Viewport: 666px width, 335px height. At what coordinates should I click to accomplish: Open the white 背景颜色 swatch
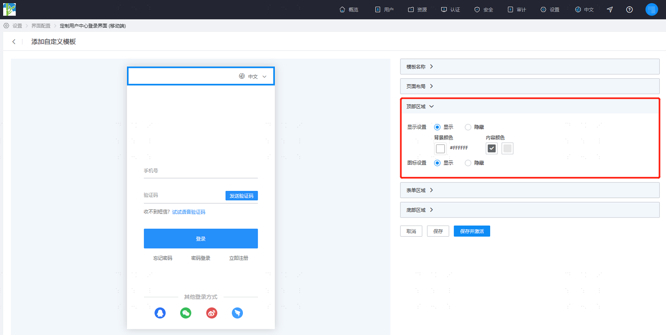pyautogui.click(x=440, y=148)
